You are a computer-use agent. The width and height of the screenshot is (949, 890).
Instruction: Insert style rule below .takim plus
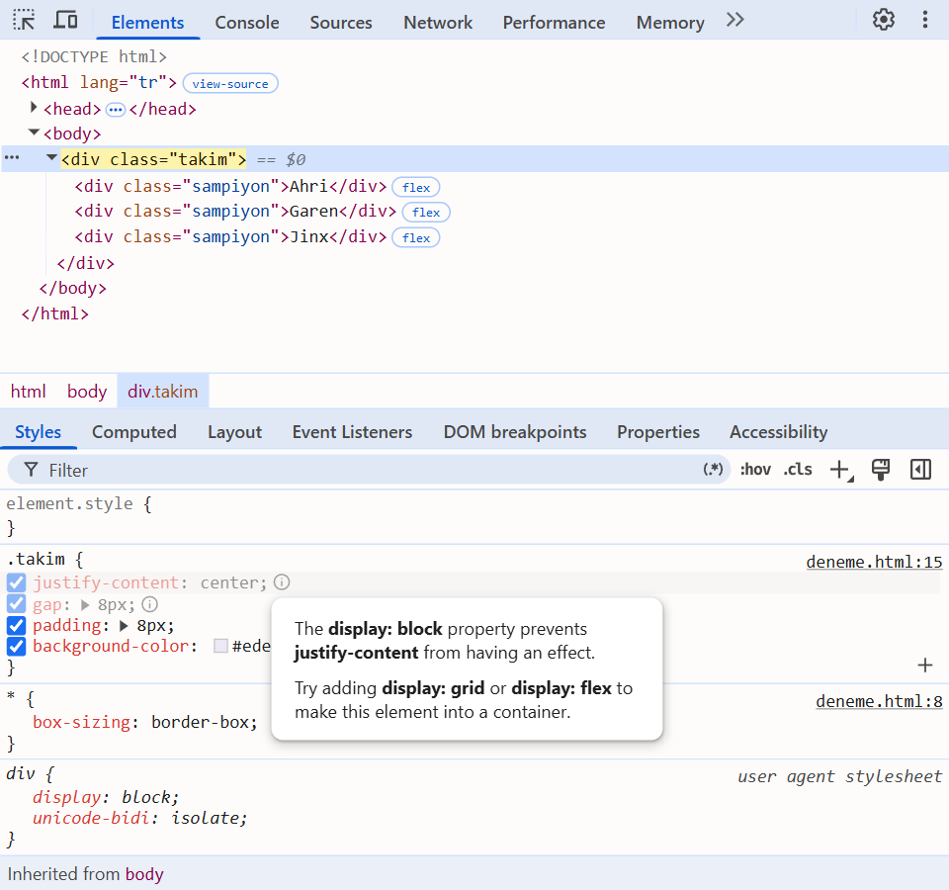click(x=925, y=666)
